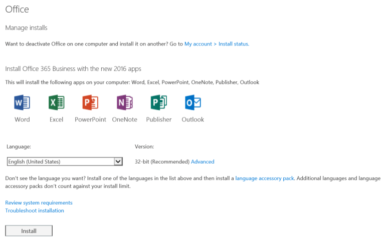Open the language accessory pack link
385x240 pixels.
pos(265,178)
